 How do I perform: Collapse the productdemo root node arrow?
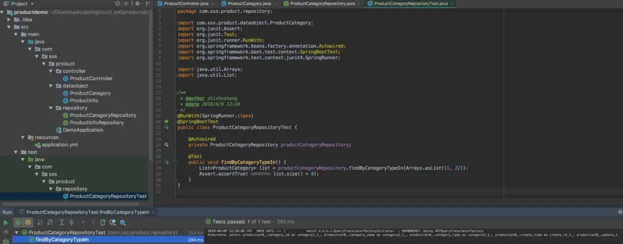[x=2, y=12]
